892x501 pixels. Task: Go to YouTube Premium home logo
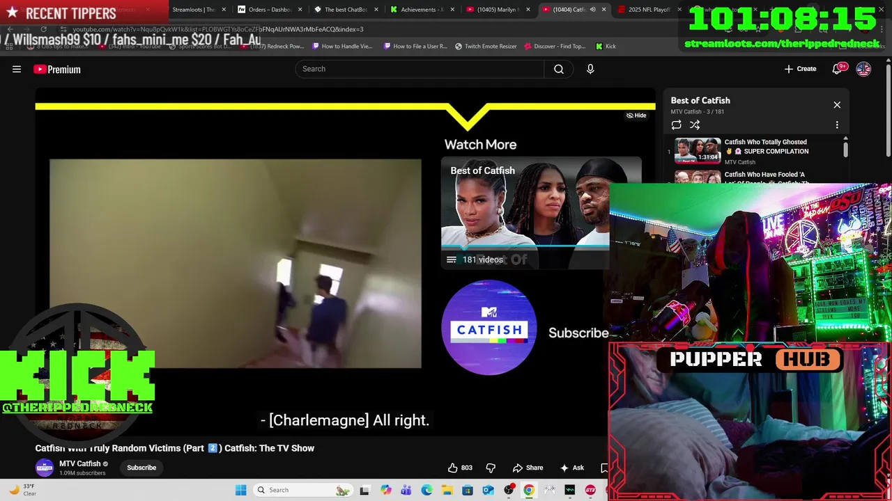(x=57, y=69)
